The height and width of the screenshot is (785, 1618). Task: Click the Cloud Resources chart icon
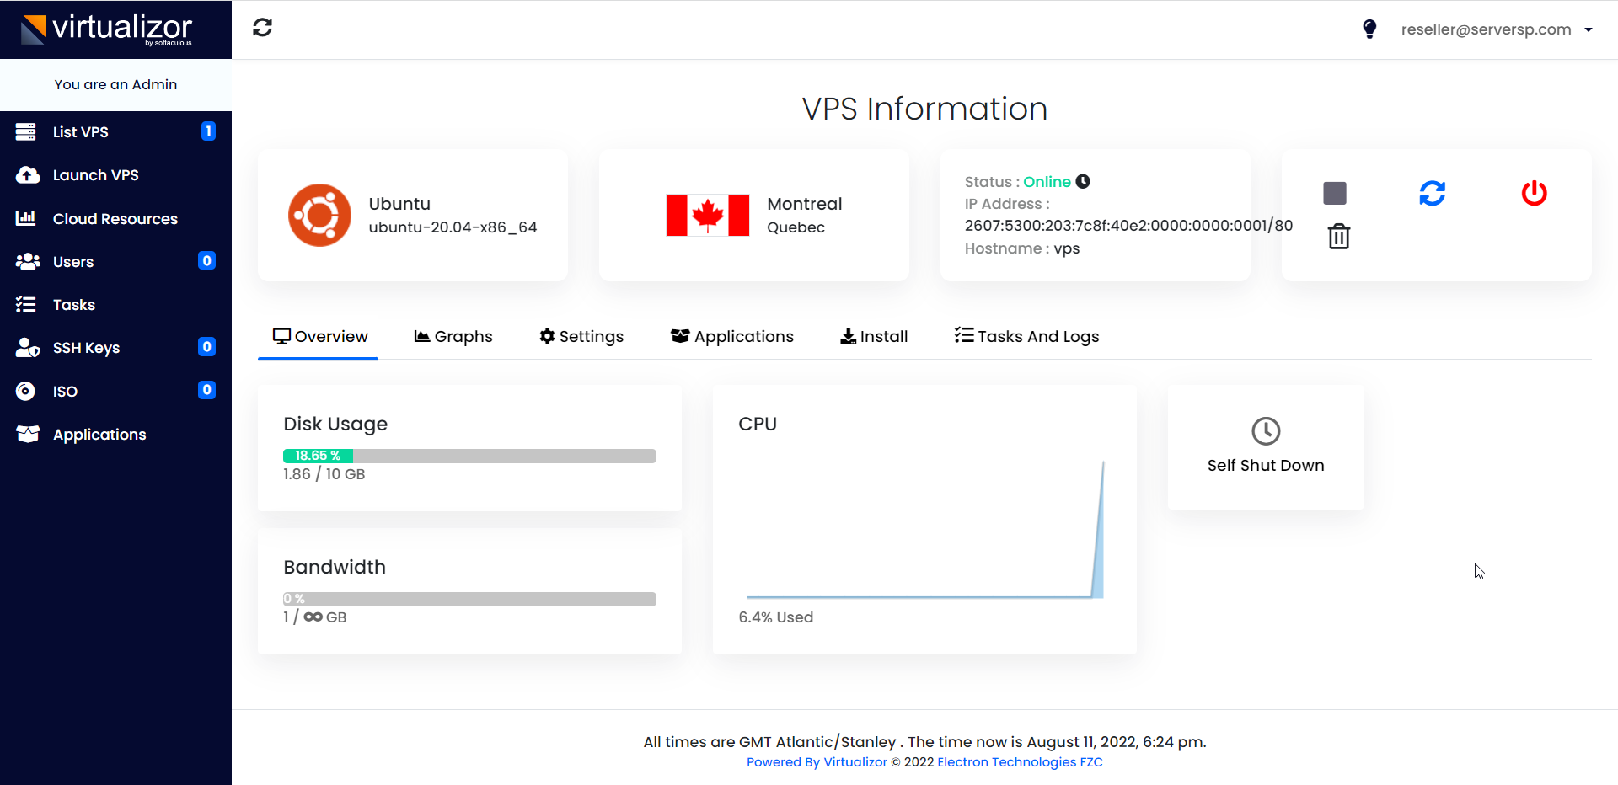coord(25,218)
